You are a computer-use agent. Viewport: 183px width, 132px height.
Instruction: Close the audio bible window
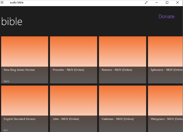pyautogui.click(x=178, y=2)
